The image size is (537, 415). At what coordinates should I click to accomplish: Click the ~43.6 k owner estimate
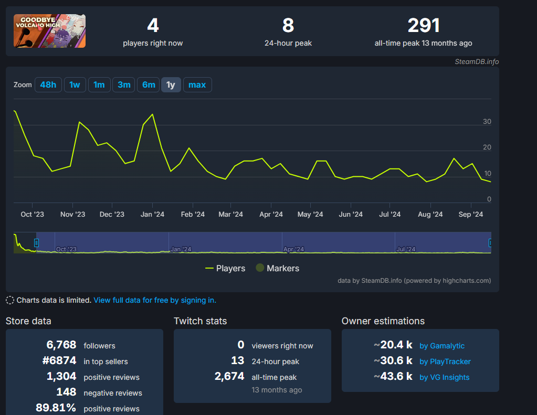[x=393, y=376]
